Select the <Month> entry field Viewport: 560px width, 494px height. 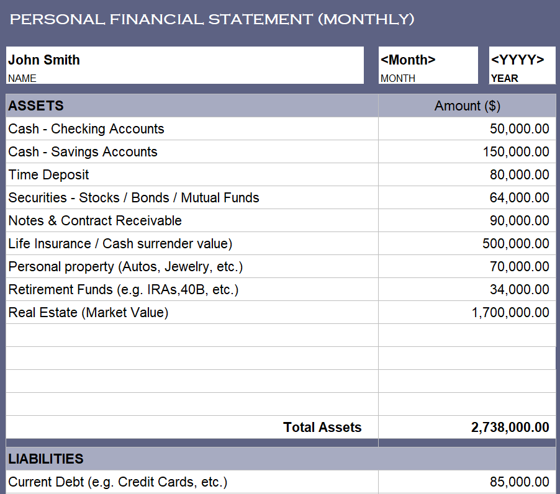coord(428,60)
